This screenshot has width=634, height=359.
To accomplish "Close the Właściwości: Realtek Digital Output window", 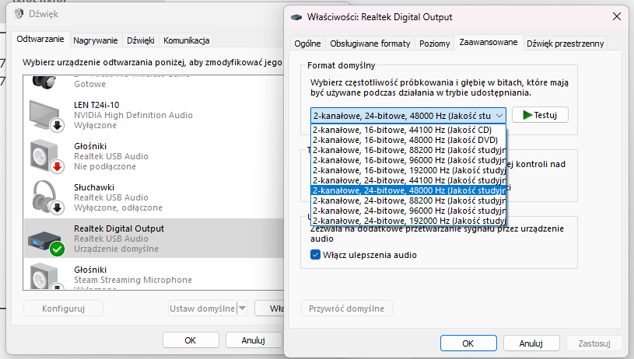I will (x=617, y=16).
